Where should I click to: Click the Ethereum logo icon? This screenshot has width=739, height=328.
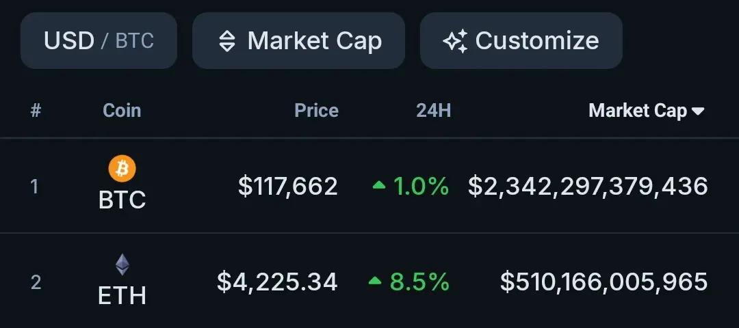pyautogui.click(x=122, y=265)
